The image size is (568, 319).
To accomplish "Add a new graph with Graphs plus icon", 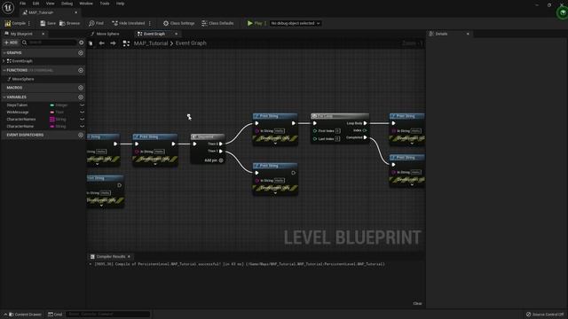I will pos(81,53).
